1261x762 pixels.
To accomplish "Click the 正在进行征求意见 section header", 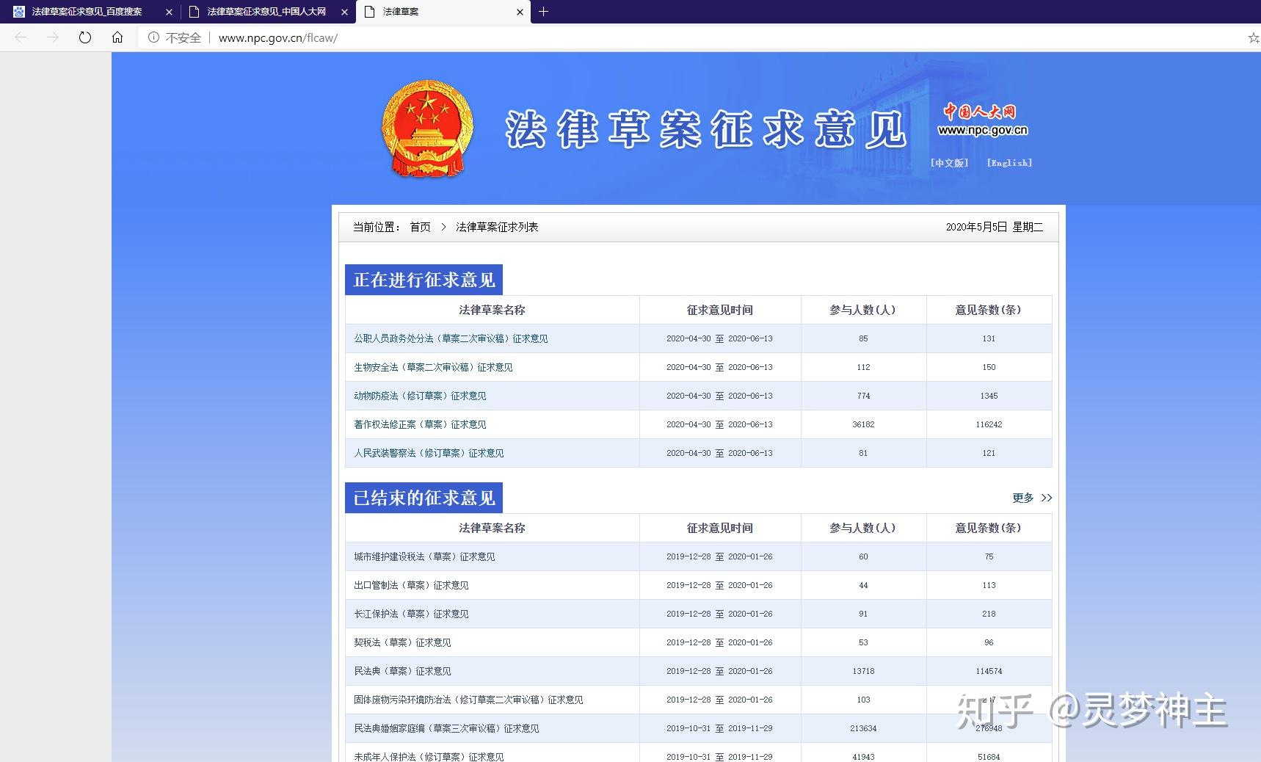I will pyautogui.click(x=424, y=280).
